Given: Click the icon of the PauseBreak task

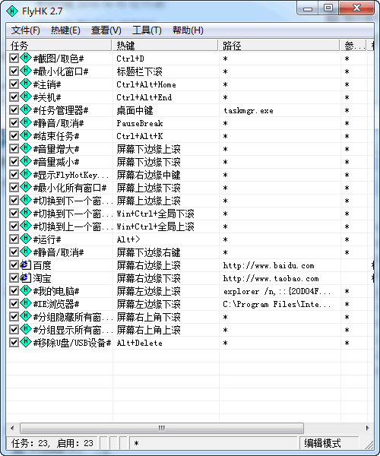Looking at the screenshot, I should [26, 122].
